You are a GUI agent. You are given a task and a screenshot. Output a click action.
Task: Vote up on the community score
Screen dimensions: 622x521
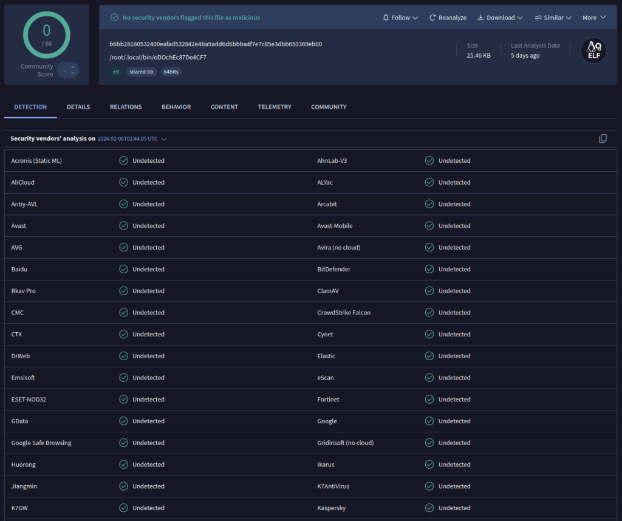pos(73,66)
